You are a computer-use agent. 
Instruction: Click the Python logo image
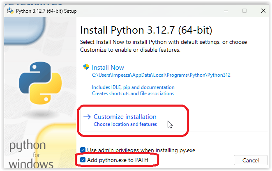[40, 83]
